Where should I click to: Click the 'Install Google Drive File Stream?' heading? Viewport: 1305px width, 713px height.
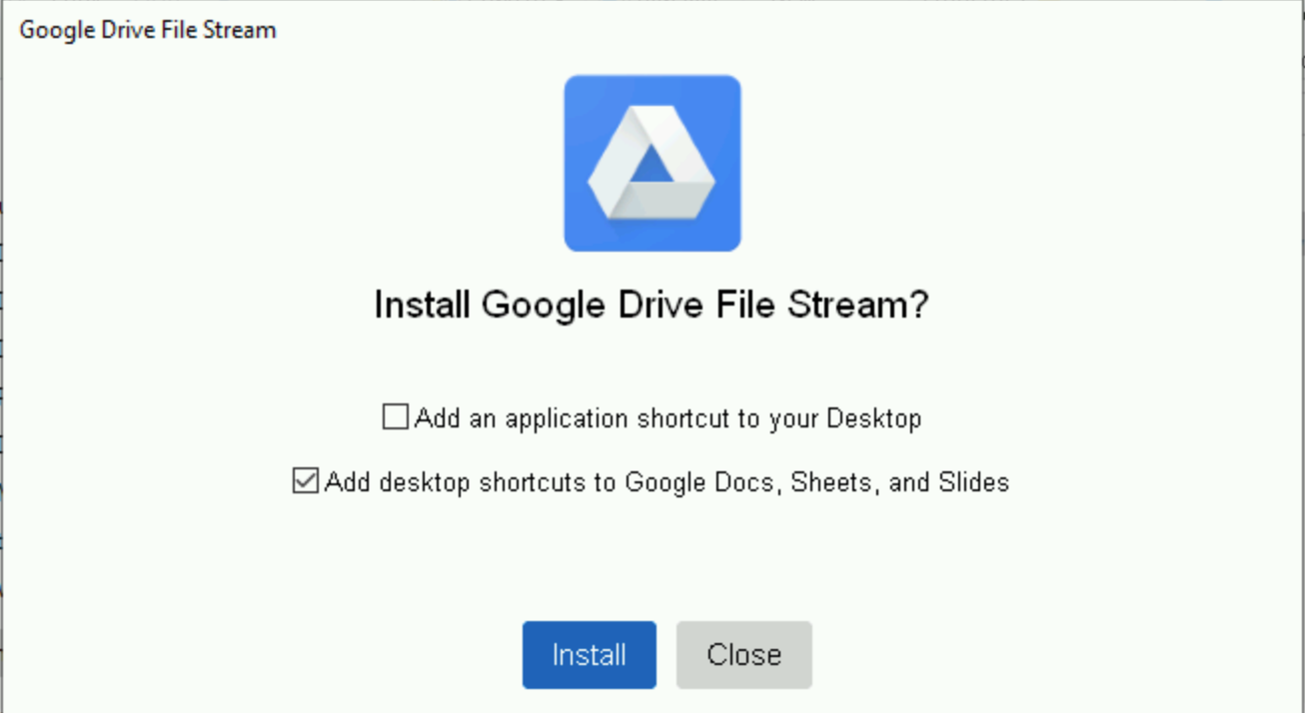click(x=652, y=305)
